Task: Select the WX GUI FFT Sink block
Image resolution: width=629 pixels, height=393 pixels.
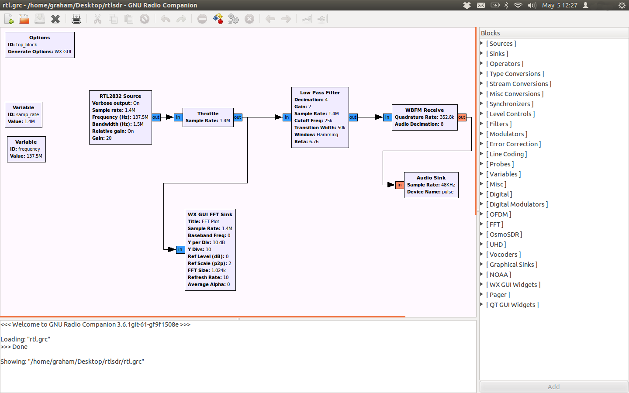Action: coord(210,249)
